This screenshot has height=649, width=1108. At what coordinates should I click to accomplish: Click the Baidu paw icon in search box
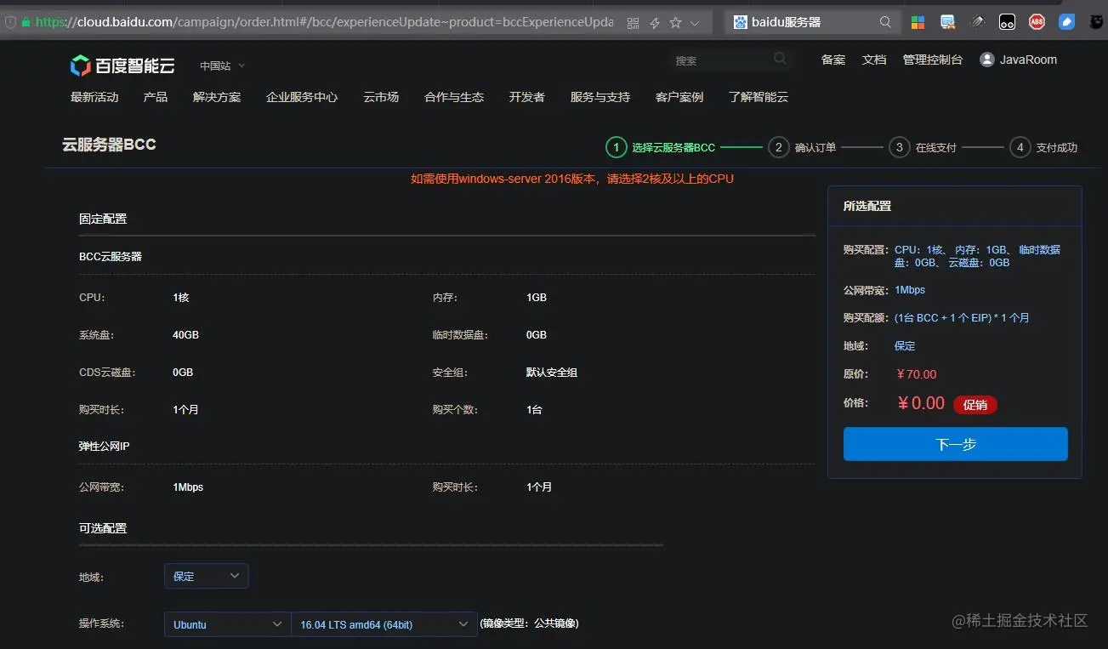(740, 22)
